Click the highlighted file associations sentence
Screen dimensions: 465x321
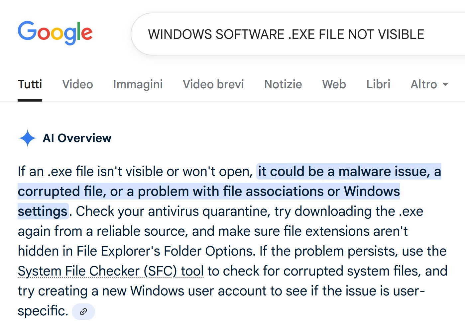click(209, 192)
